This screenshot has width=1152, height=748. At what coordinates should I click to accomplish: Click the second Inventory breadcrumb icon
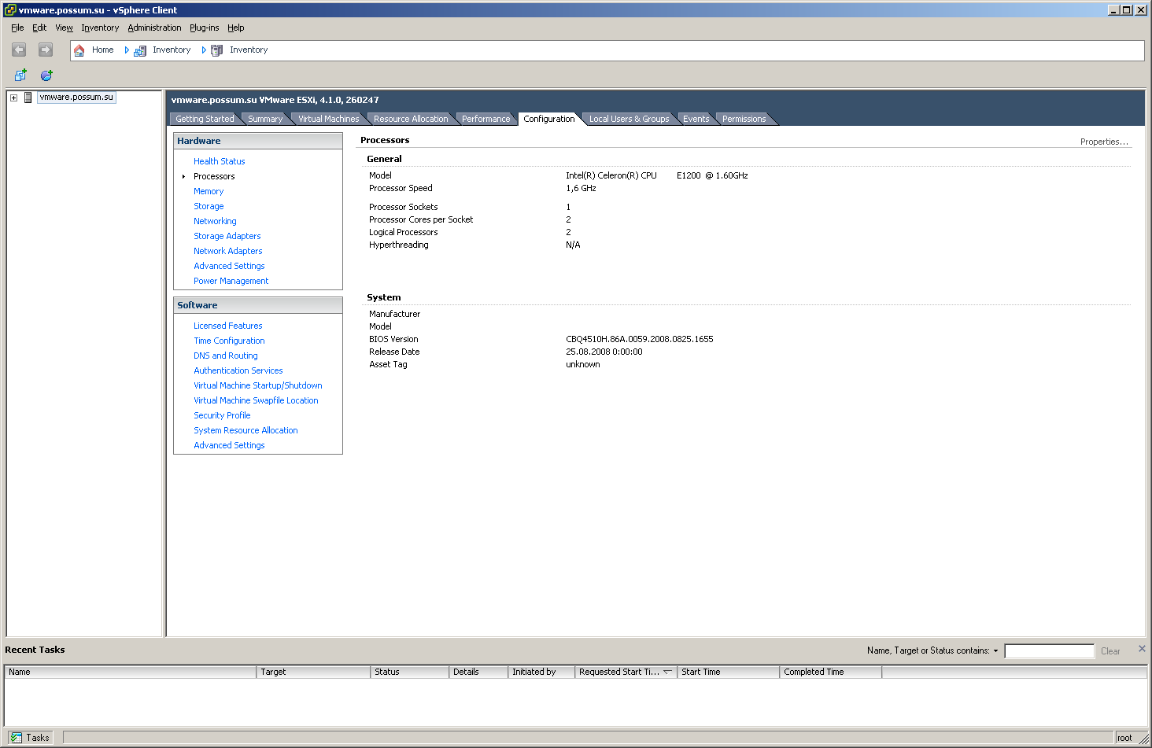click(x=216, y=50)
